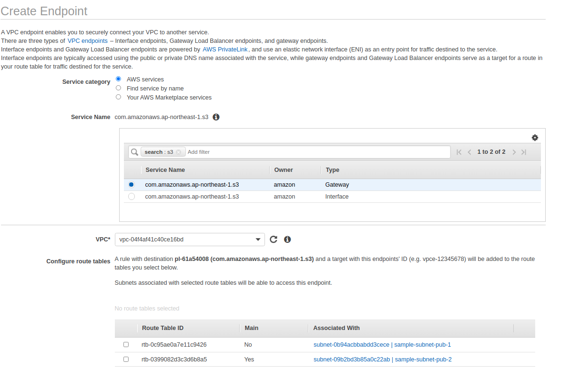Select 'Find service by name' radio option

[119, 88]
